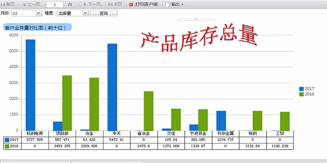The image size is (327, 163).
Task: Click the 查询 query button
Action: point(103,13)
